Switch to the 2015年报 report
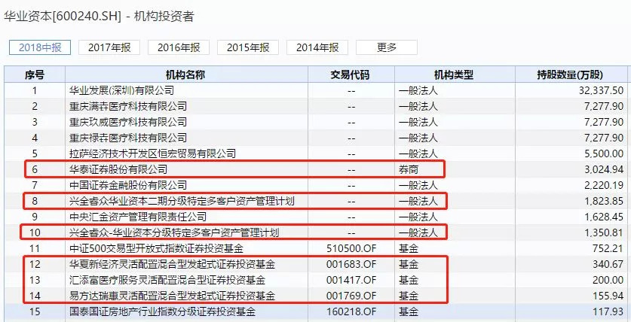The image size is (631, 322). click(x=248, y=47)
